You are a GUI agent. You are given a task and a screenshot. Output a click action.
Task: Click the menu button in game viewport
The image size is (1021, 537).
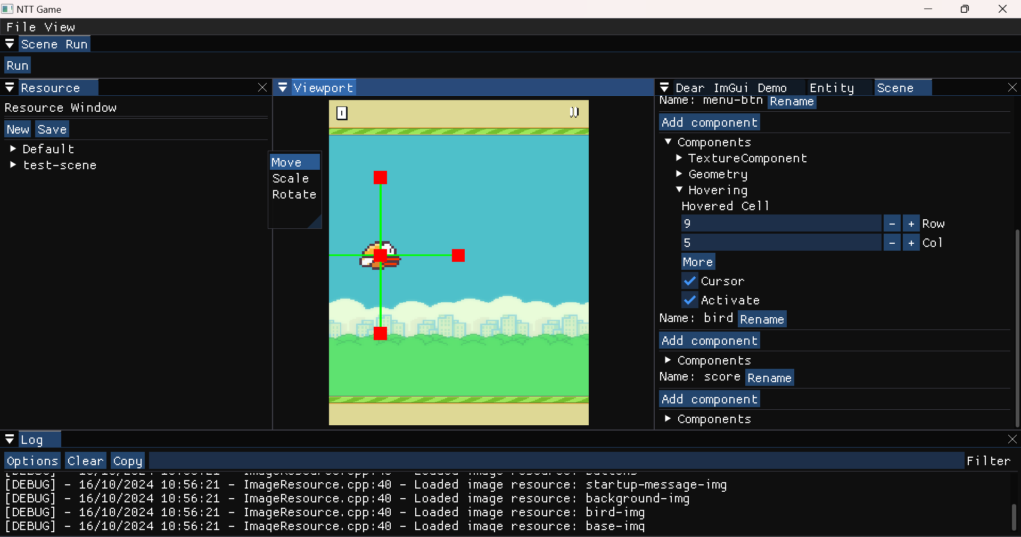click(x=342, y=113)
